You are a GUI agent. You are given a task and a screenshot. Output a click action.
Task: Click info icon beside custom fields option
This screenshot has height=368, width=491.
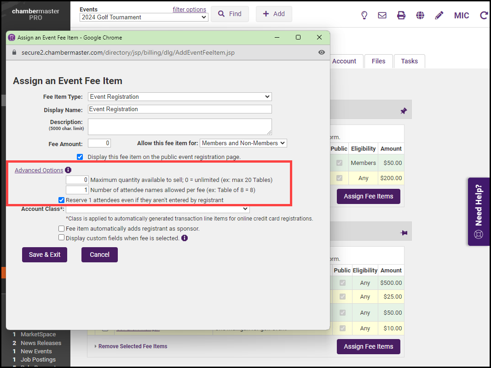point(185,238)
